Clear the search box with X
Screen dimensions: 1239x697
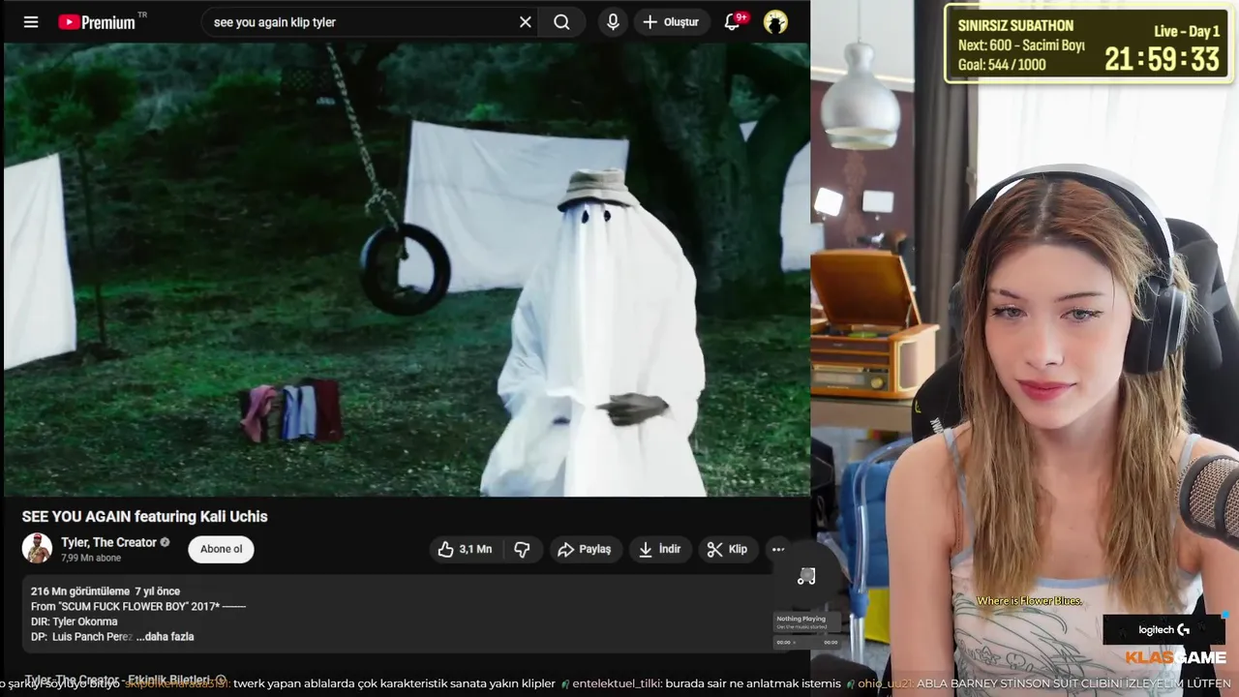(526, 22)
